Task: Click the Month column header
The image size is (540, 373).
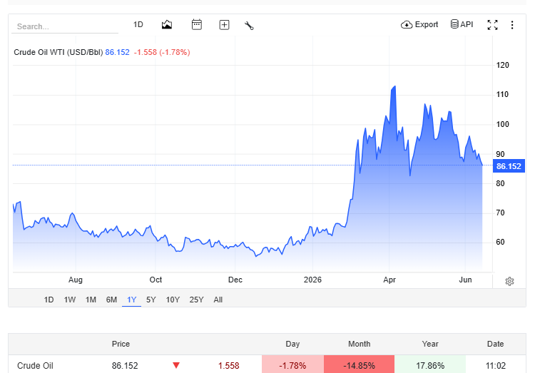Action: [x=359, y=344]
